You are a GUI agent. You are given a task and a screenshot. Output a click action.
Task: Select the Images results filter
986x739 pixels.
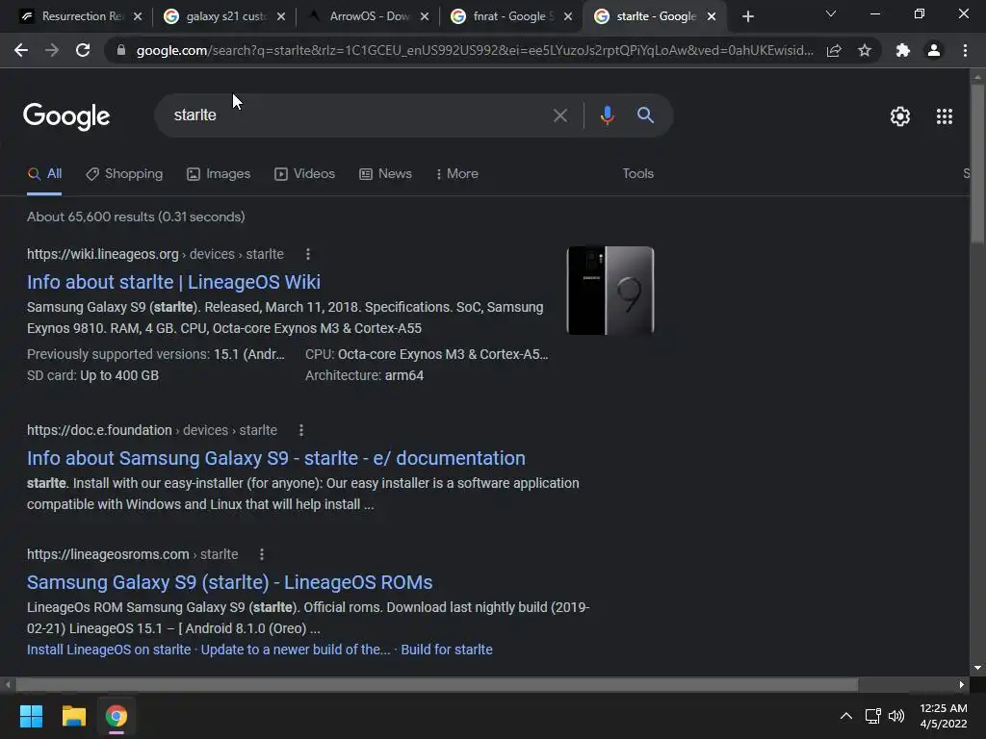[219, 174]
